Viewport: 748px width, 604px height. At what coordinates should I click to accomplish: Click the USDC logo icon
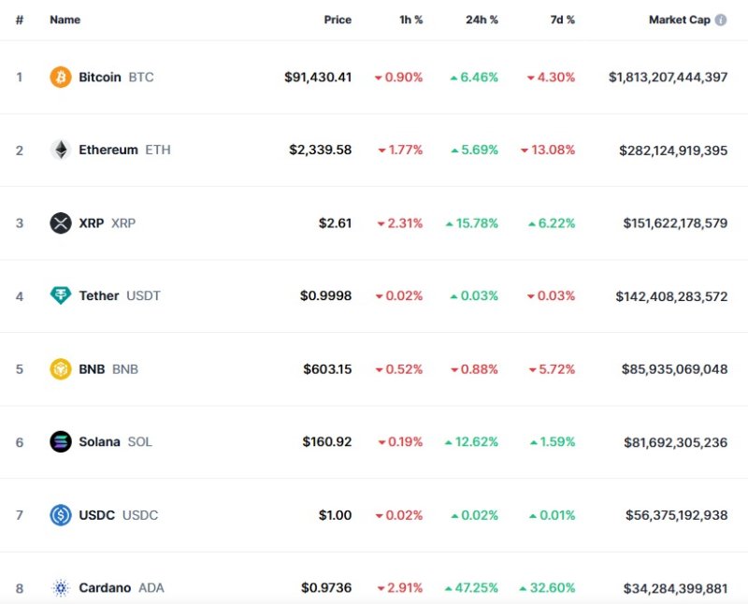click(61, 514)
